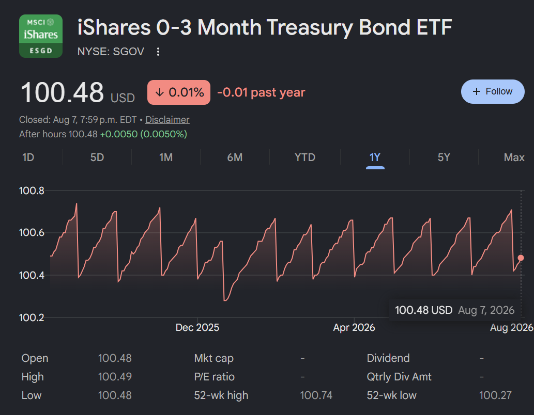Follow the SGOV ETF
The height and width of the screenshot is (415, 534).
[493, 91]
